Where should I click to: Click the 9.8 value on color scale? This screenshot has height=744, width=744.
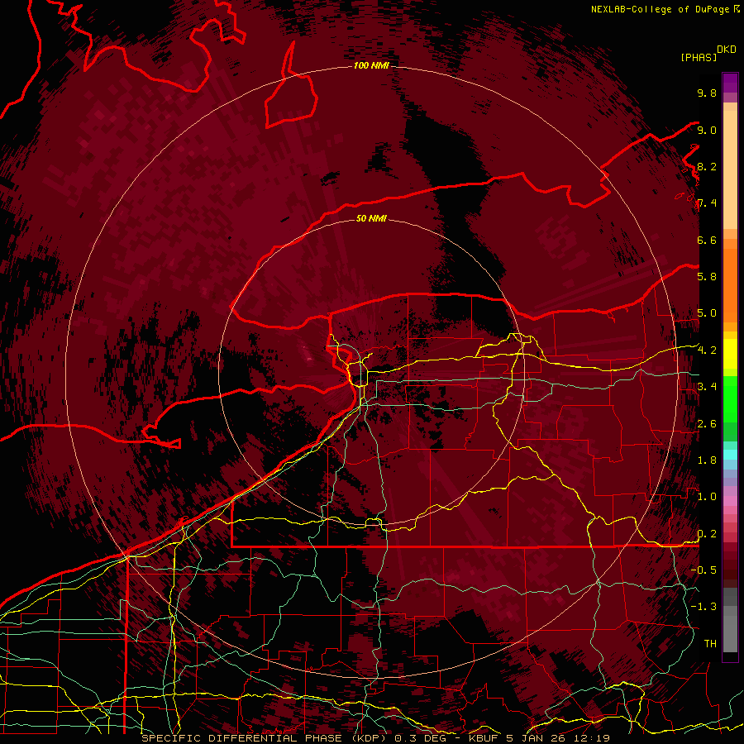point(707,93)
